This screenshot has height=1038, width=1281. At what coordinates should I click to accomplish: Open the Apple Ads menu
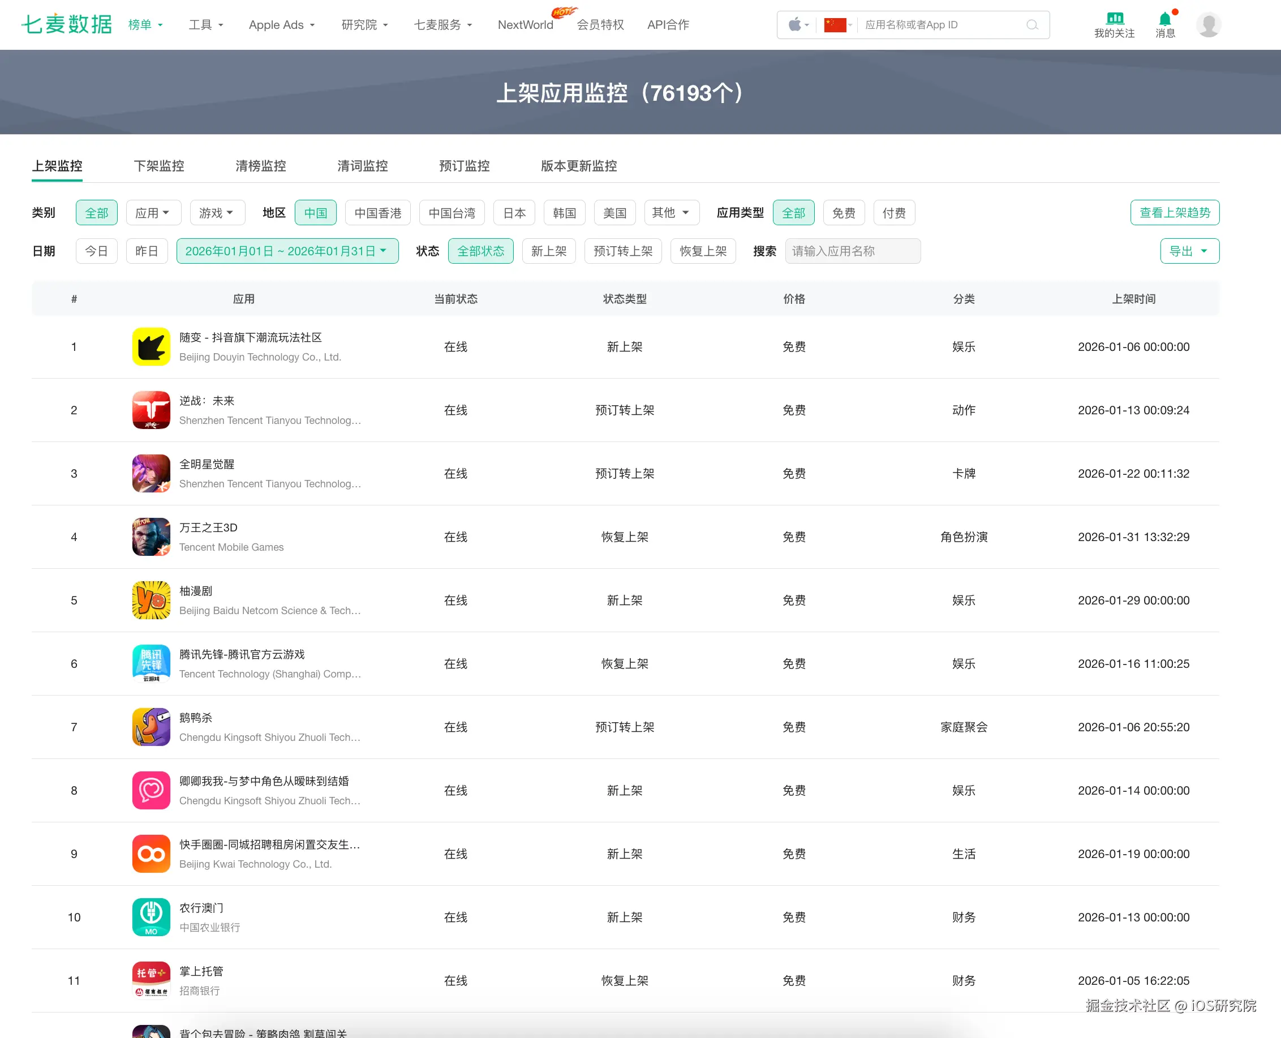pos(282,25)
